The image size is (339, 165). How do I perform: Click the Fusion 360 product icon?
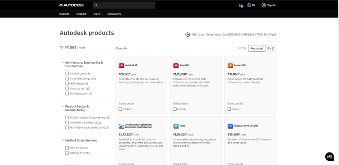[230, 65]
